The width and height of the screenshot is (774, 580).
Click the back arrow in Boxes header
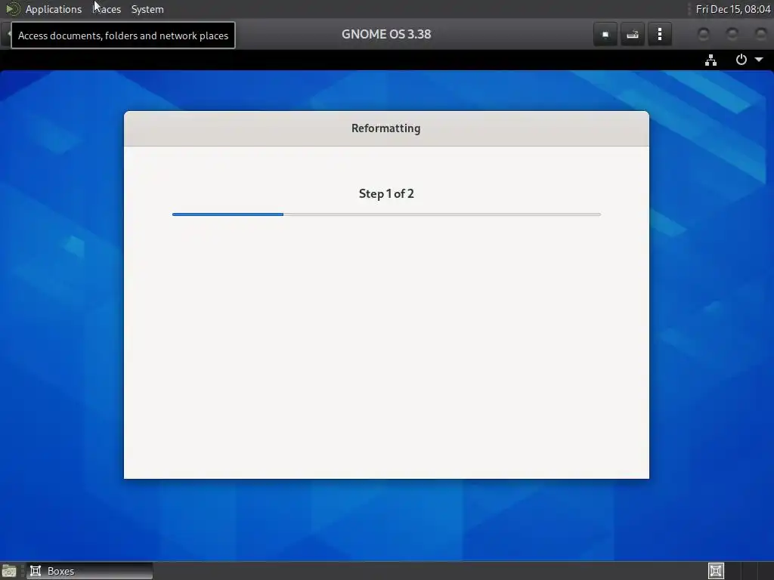click(7, 35)
